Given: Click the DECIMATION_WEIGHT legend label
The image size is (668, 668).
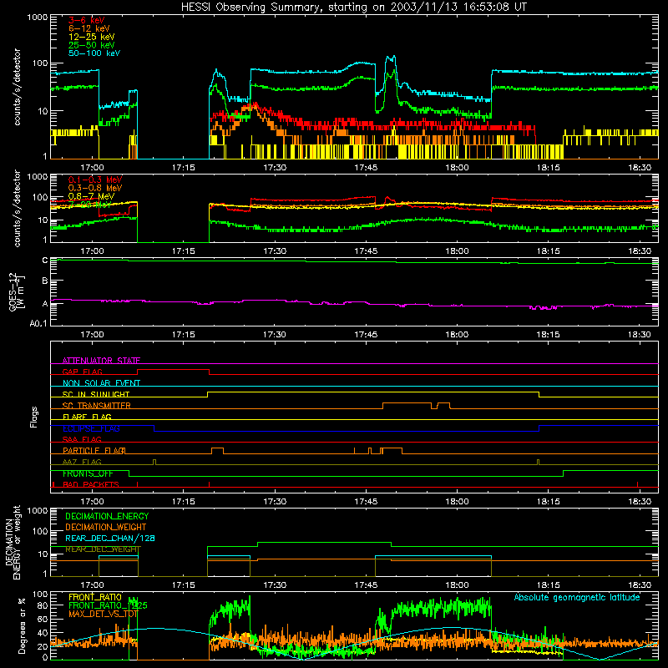Looking at the screenshot, I should click(106, 527).
